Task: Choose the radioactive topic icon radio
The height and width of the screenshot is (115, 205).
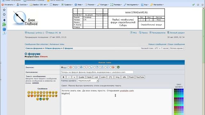Action: (x=79, y=67)
